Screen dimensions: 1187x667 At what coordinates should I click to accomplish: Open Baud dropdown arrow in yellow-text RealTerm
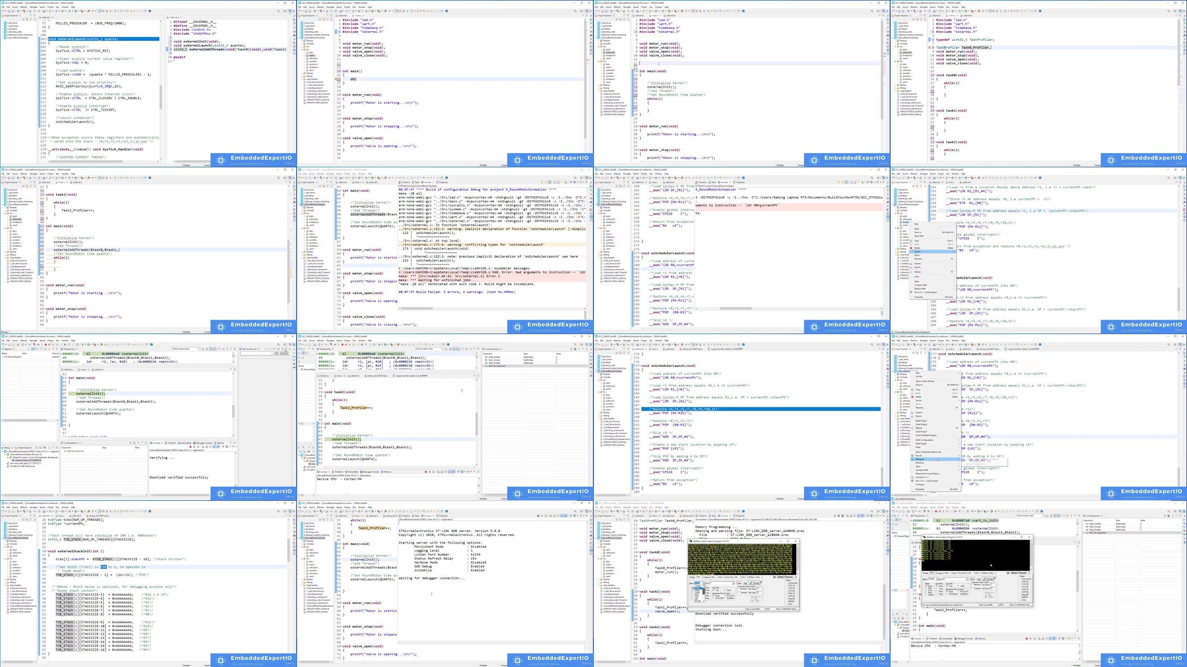tap(704, 584)
